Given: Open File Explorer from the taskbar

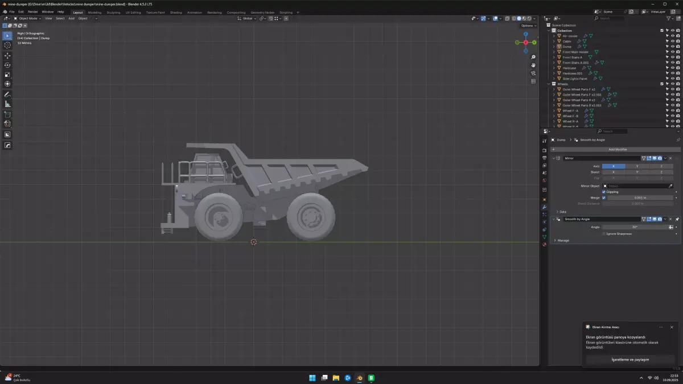Looking at the screenshot, I should click(336, 378).
